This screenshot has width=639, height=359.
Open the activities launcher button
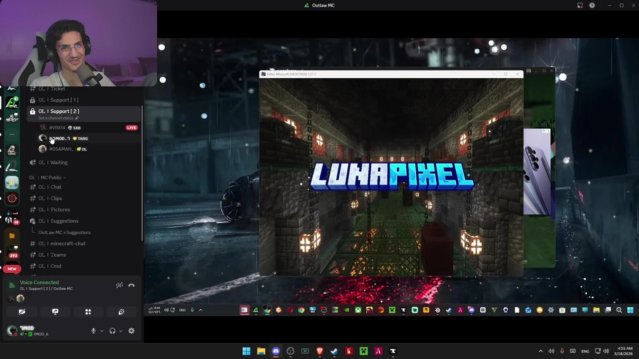coord(88,312)
